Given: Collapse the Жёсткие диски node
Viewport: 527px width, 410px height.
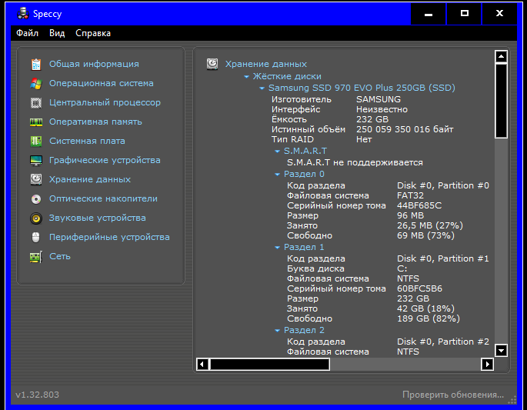Looking at the screenshot, I should [x=246, y=77].
